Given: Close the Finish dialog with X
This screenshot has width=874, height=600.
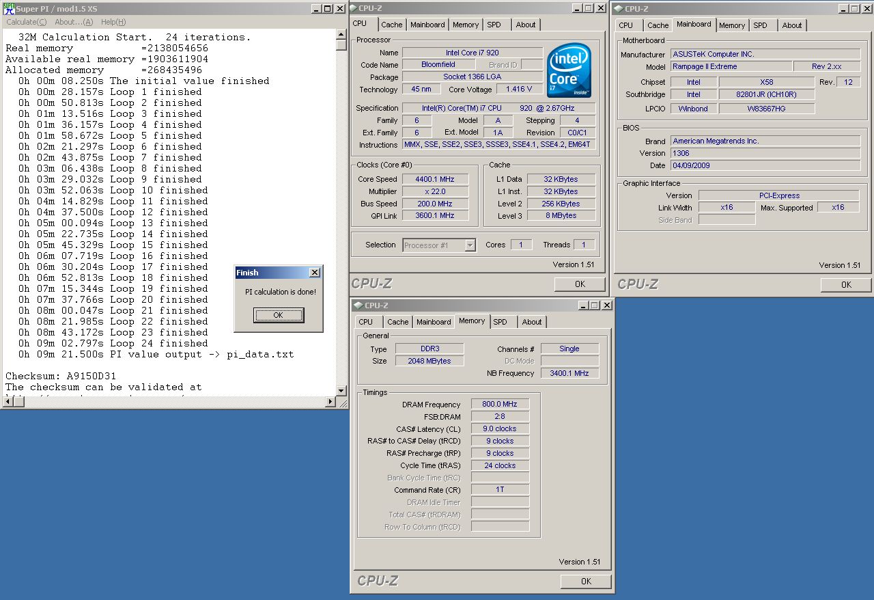Looking at the screenshot, I should pyautogui.click(x=314, y=273).
